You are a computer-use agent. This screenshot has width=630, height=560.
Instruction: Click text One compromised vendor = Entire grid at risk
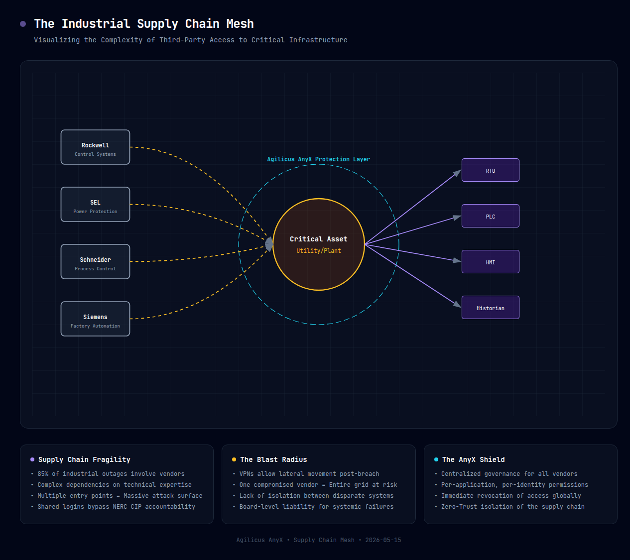pyautogui.click(x=318, y=485)
